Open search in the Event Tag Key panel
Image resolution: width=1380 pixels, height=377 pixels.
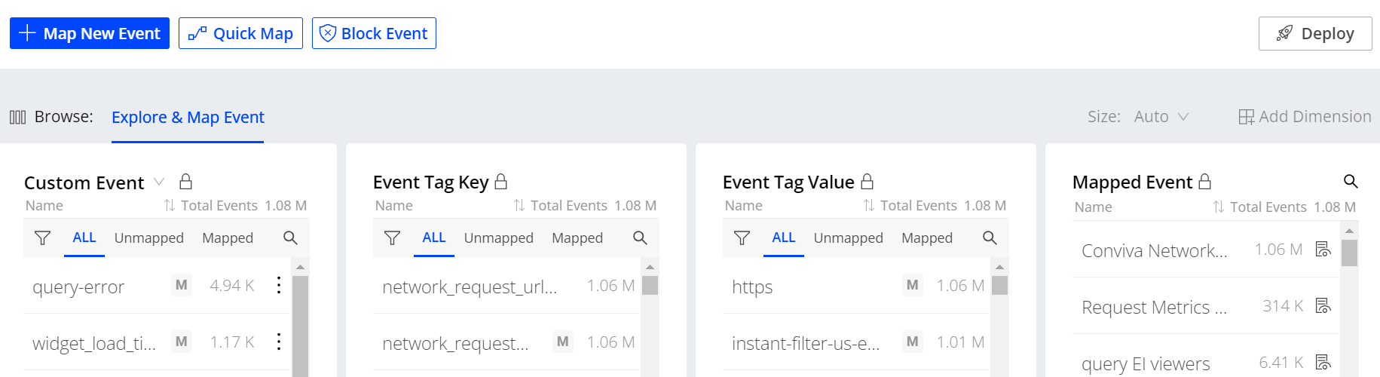pyautogui.click(x=640, y=238)
